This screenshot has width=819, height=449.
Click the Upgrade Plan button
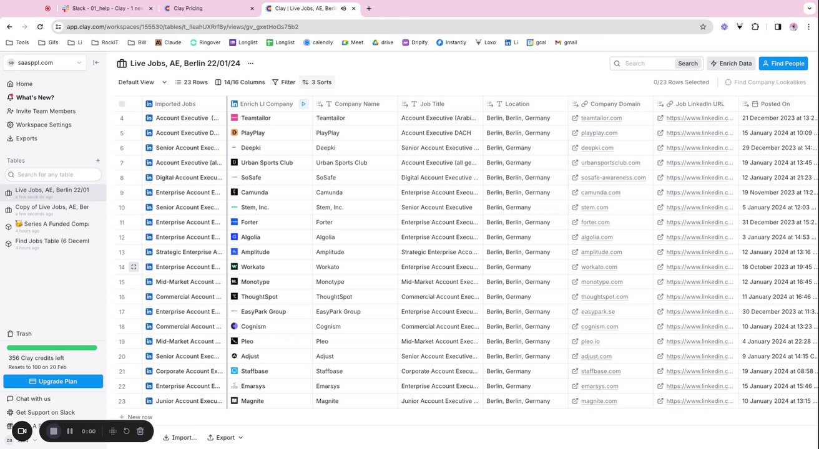(53, 382)
